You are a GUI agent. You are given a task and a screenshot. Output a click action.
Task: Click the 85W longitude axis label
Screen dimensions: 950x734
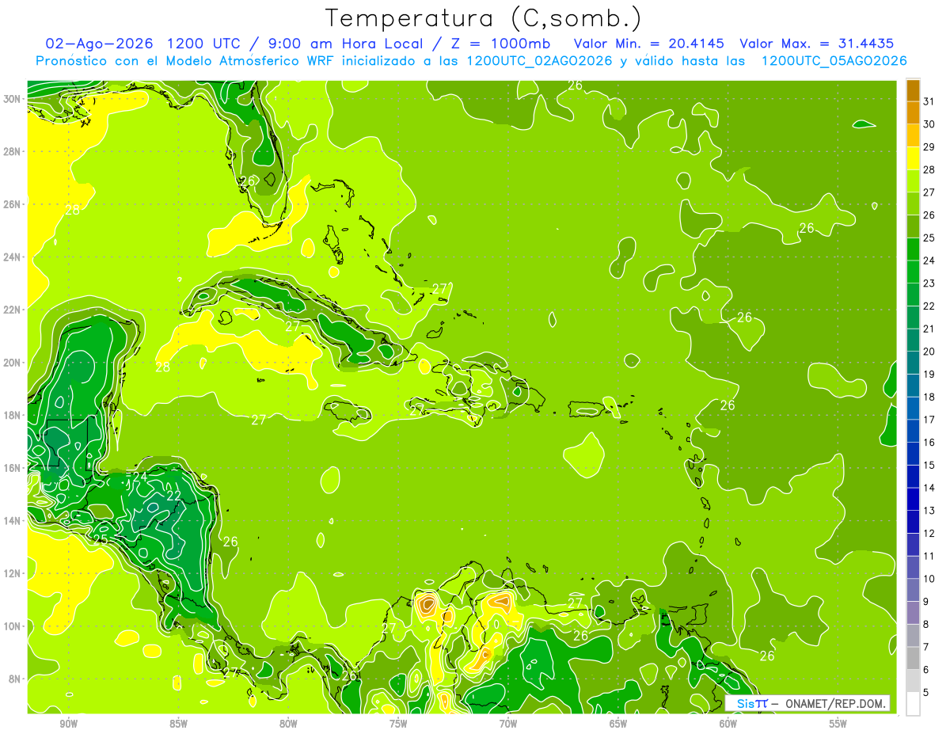(178, 724)
